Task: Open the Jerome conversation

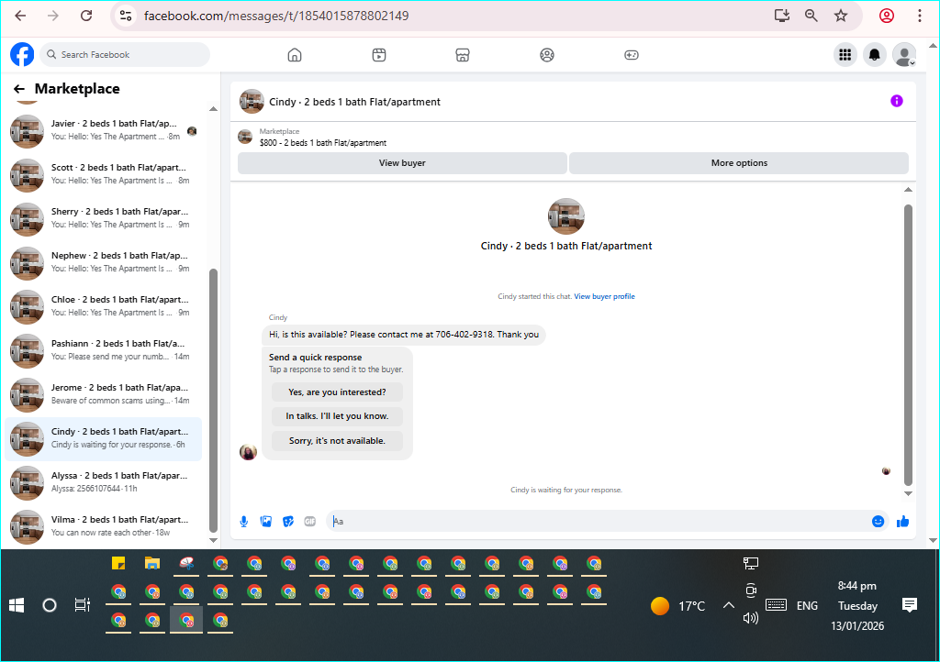Action: 103,394
